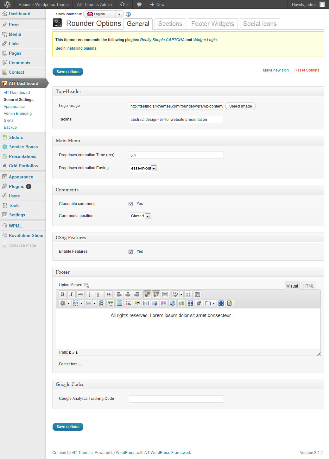Apply blockquote formatting
This screenshot has width=329, height=459.
coord(109,294)
